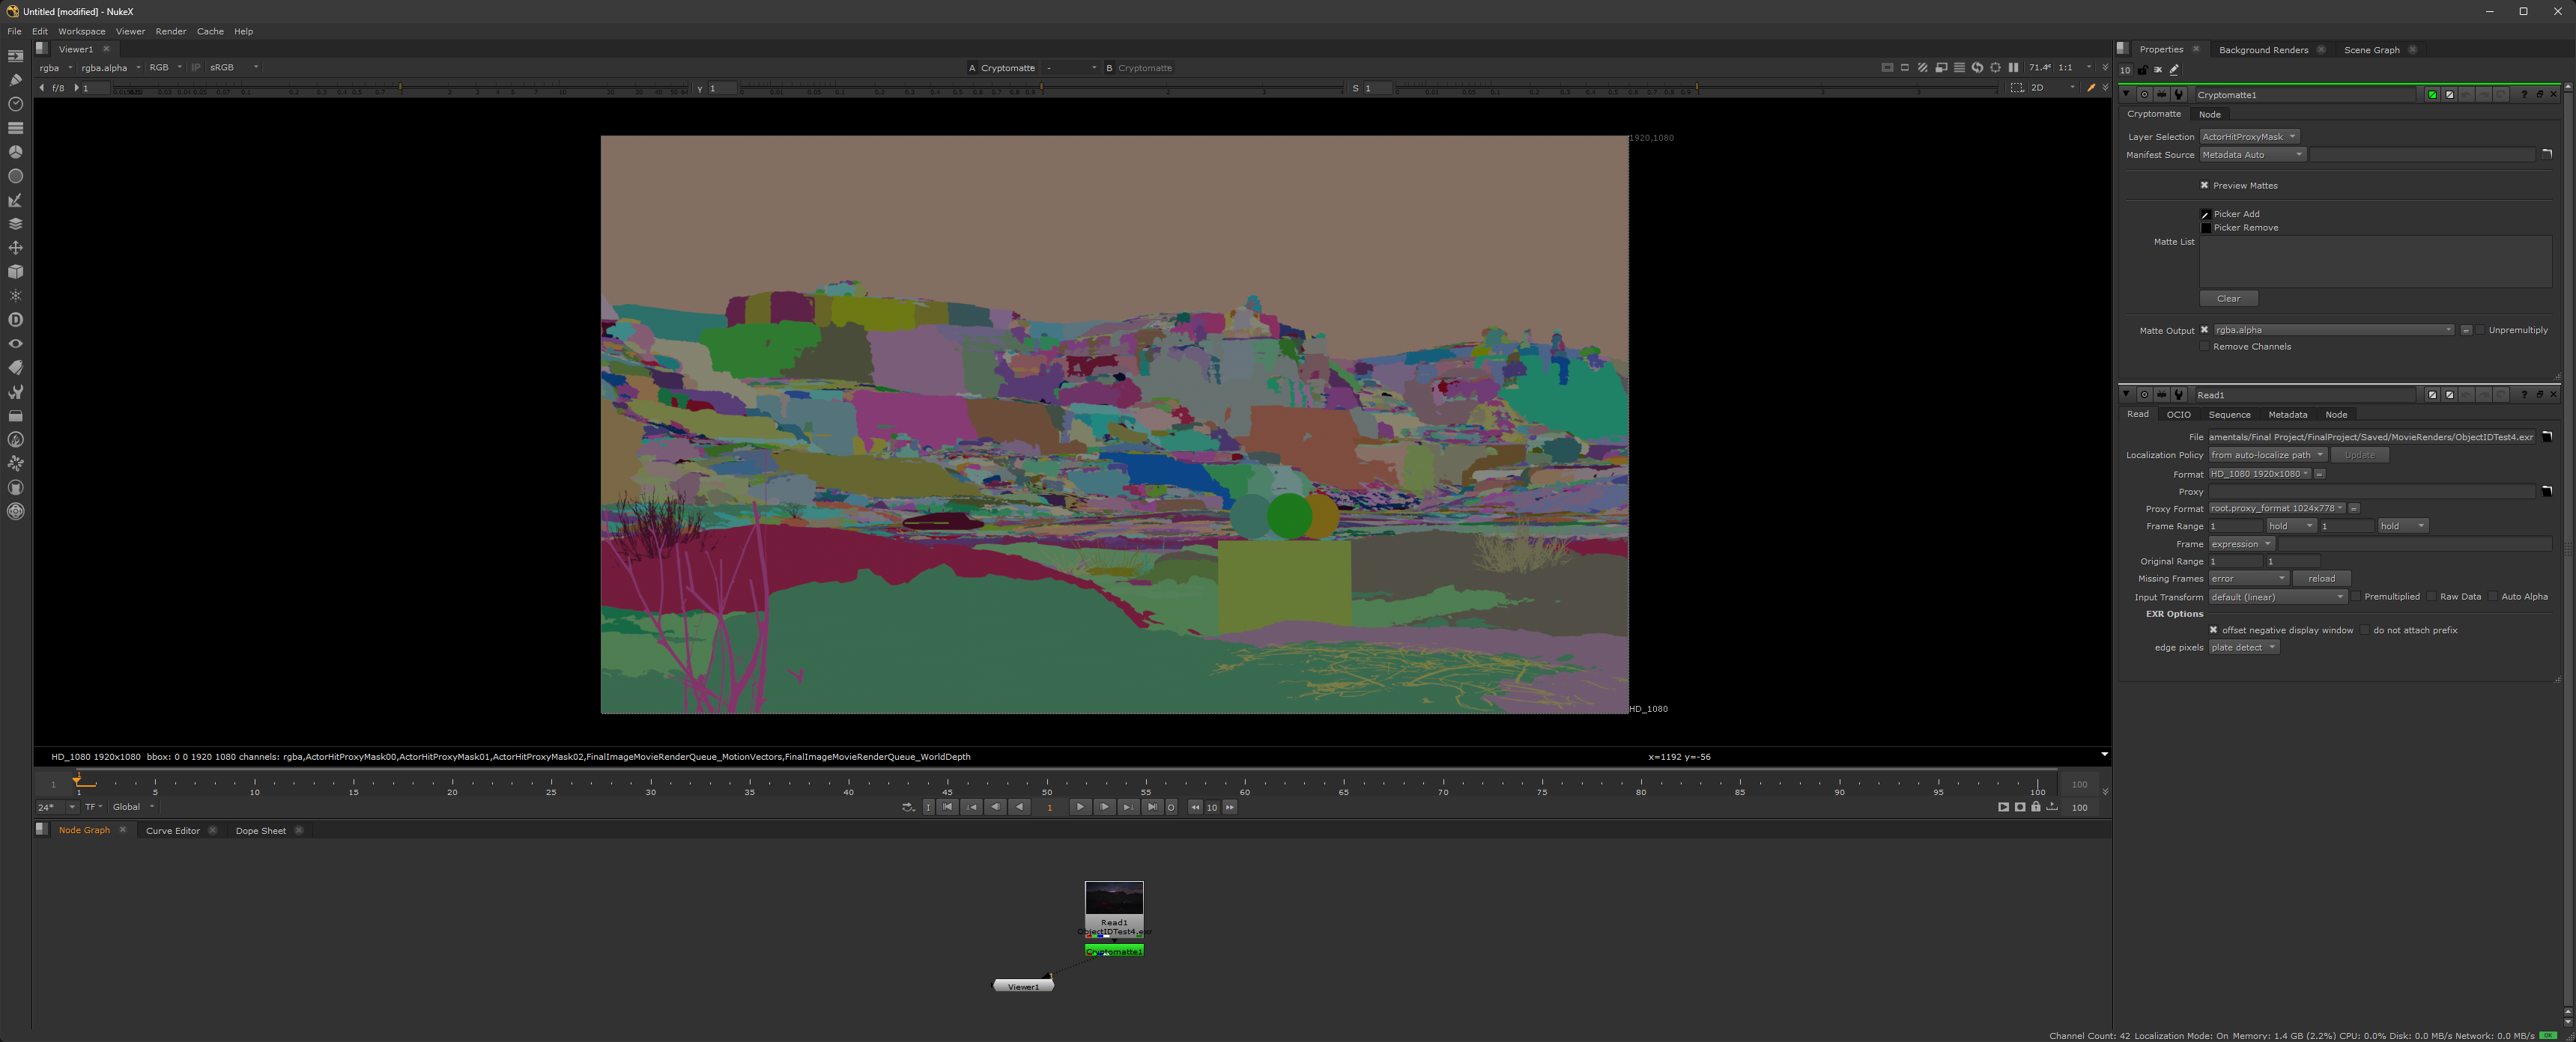Viewport: 2576px width, 1042px height.
Task: Open the Metadata tab in Read1
Action: tap(2287, 415)
